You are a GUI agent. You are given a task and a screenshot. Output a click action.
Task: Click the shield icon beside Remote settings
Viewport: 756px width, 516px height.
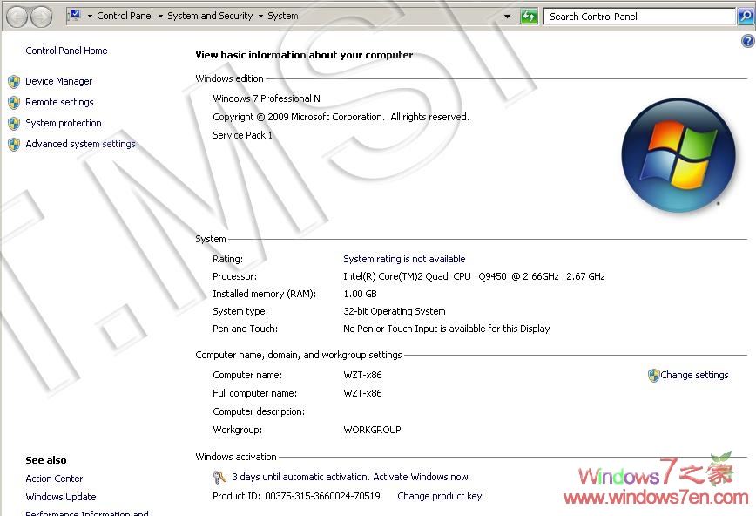click(15, 102)
